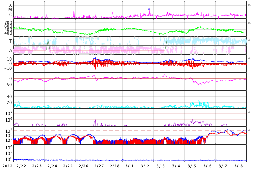Select the '2/22' date label
253x169 pixels.
click(21, 166)
